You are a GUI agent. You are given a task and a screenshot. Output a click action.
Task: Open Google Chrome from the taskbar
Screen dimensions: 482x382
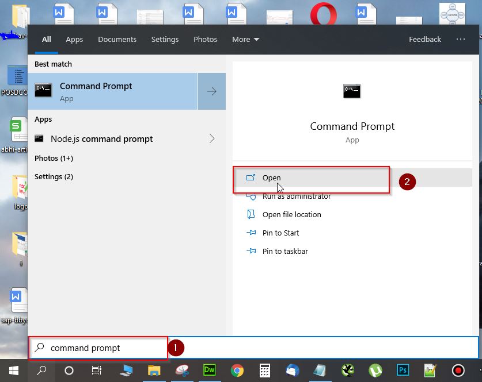point(237,370)
